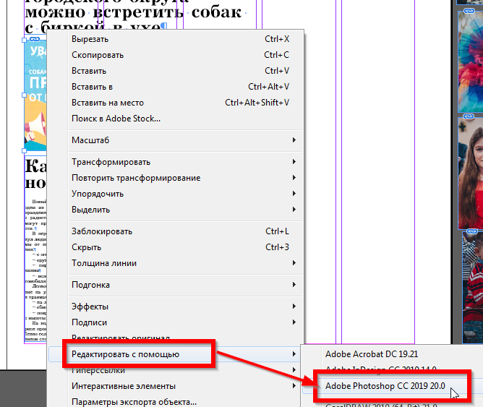This screenshot has height=407, width=483.
Task: Choose Заблокировать menu entry
Action: pyautogui.click(x=176, y=231)
